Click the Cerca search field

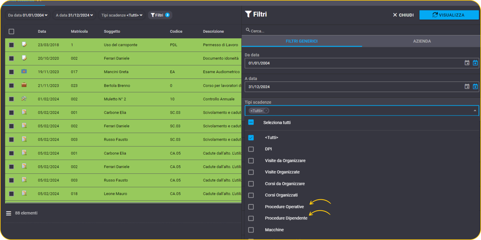click(361, 31)
